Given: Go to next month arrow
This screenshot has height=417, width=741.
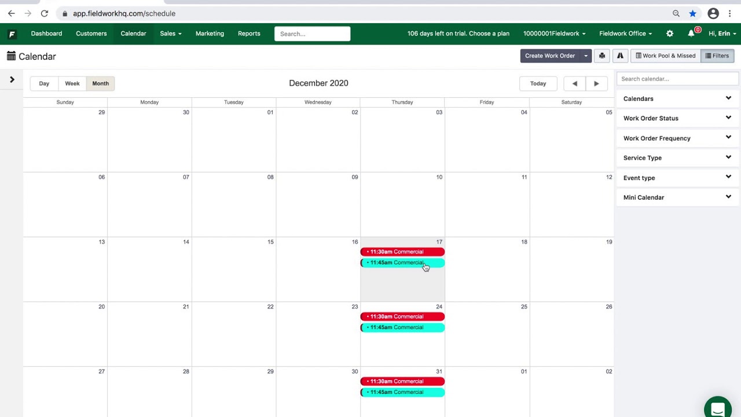Looking at the screenshot, I should [596, 83].
